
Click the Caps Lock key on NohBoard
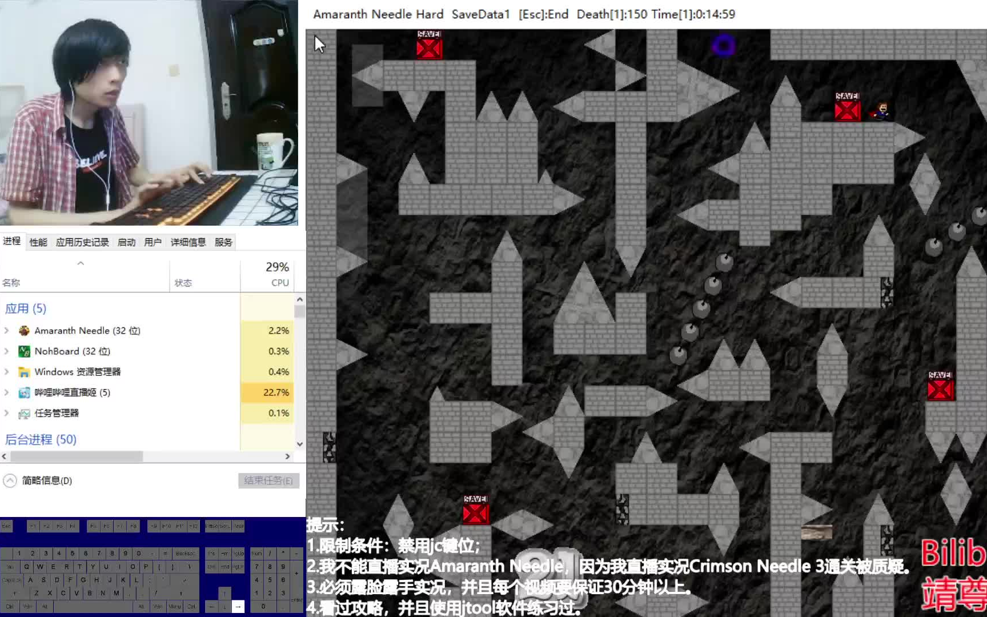pyautogui.click(x=11, y=580)
